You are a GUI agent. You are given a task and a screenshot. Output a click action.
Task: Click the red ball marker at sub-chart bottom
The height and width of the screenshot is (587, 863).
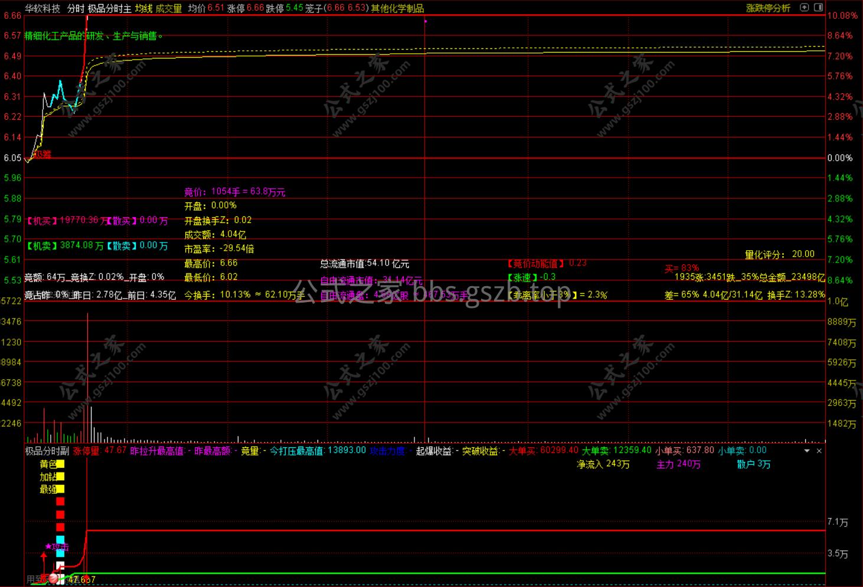pyautogui.click(x=54, y=578)
